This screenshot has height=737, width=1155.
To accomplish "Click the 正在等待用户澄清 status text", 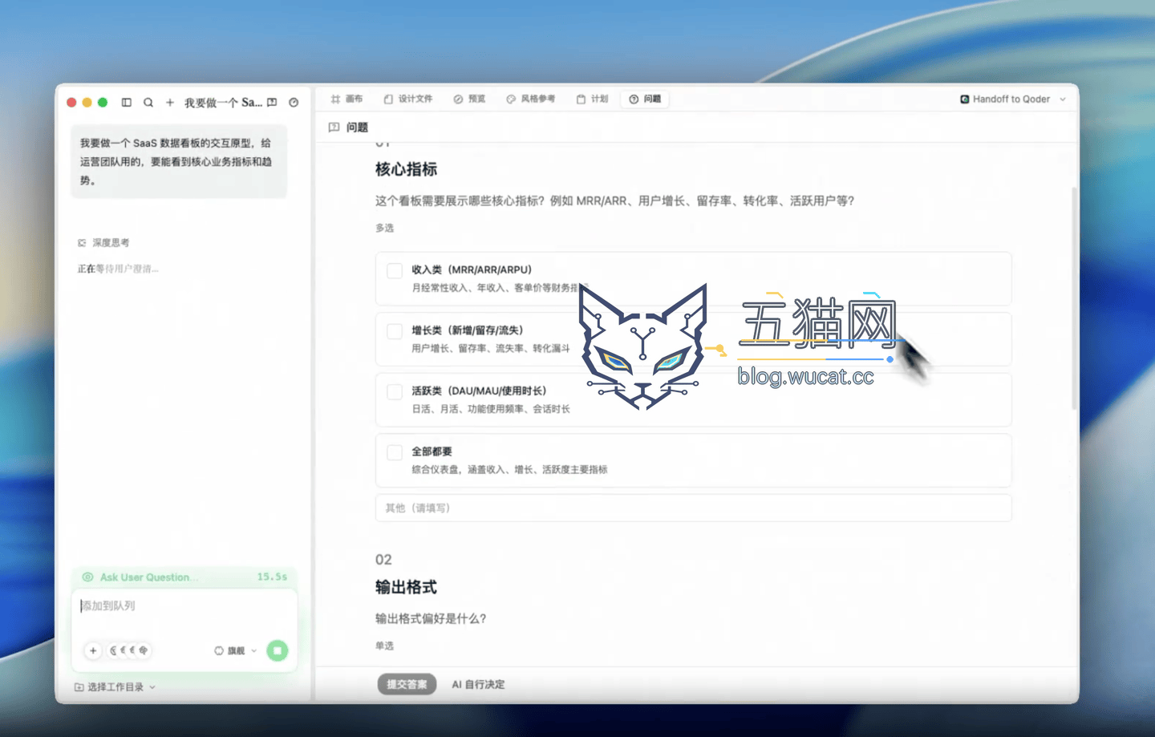I will pyautogui.click(x=118, y=269).
